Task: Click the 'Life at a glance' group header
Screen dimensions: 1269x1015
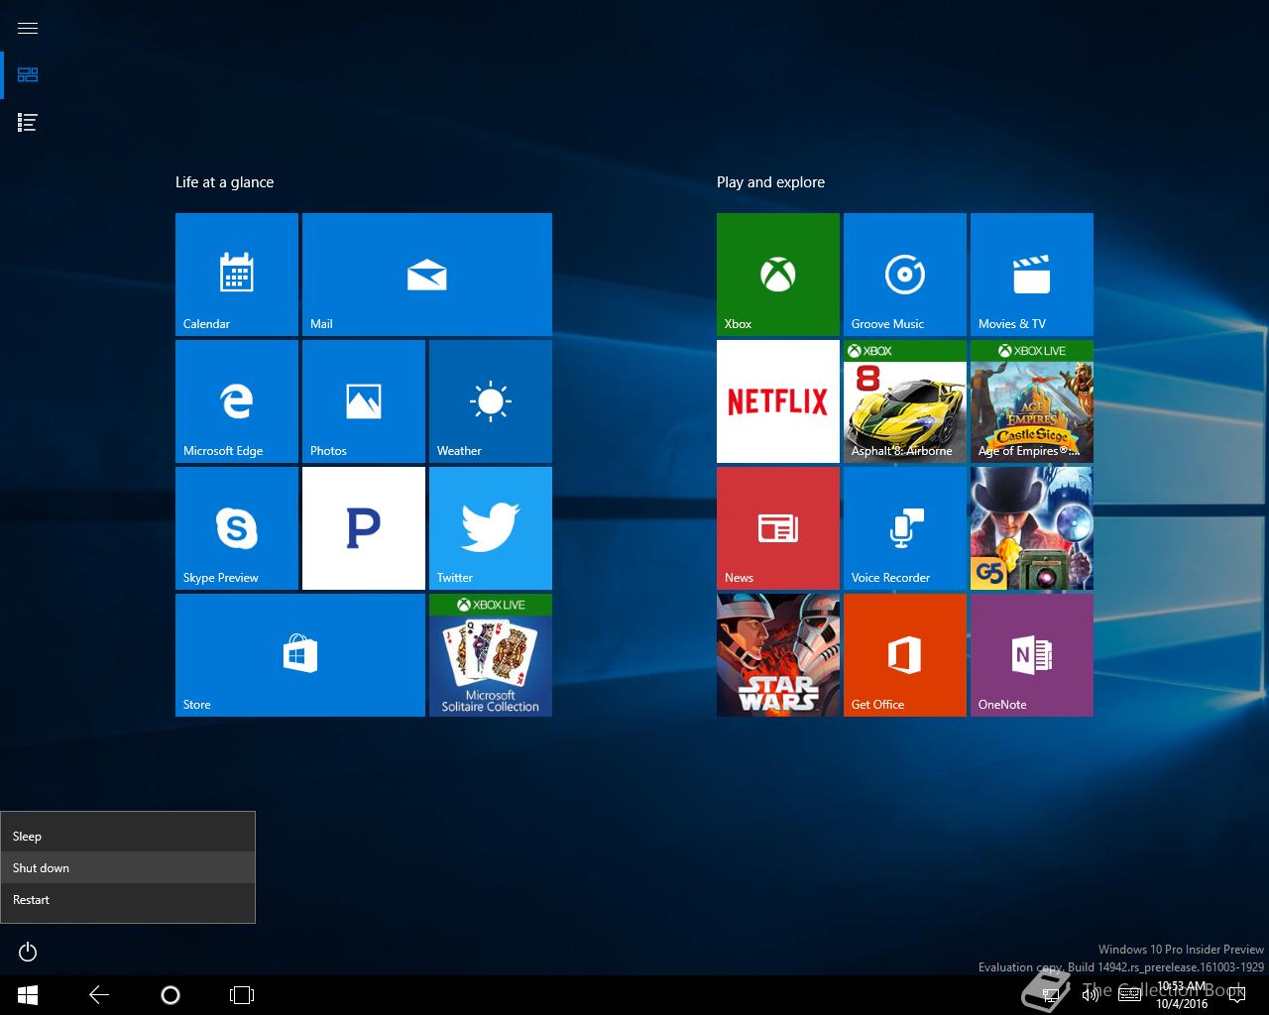Action: 224,182
